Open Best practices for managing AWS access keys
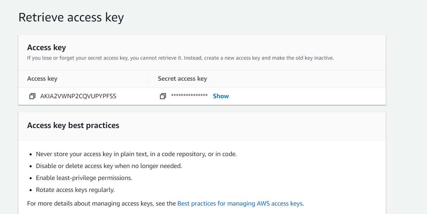Screen dimensions: 427x214 [240, 203]
